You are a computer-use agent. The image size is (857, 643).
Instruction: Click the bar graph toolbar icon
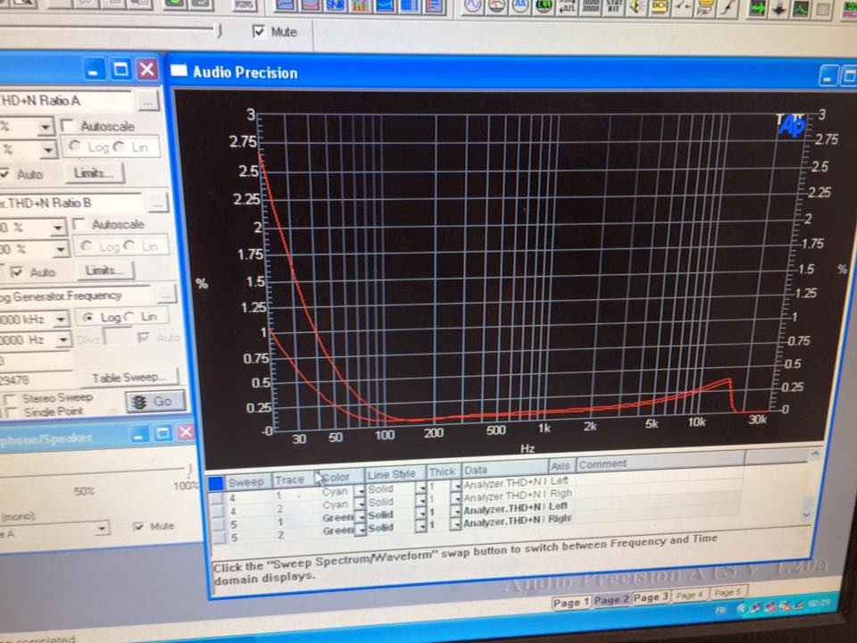tap(361, 5)
